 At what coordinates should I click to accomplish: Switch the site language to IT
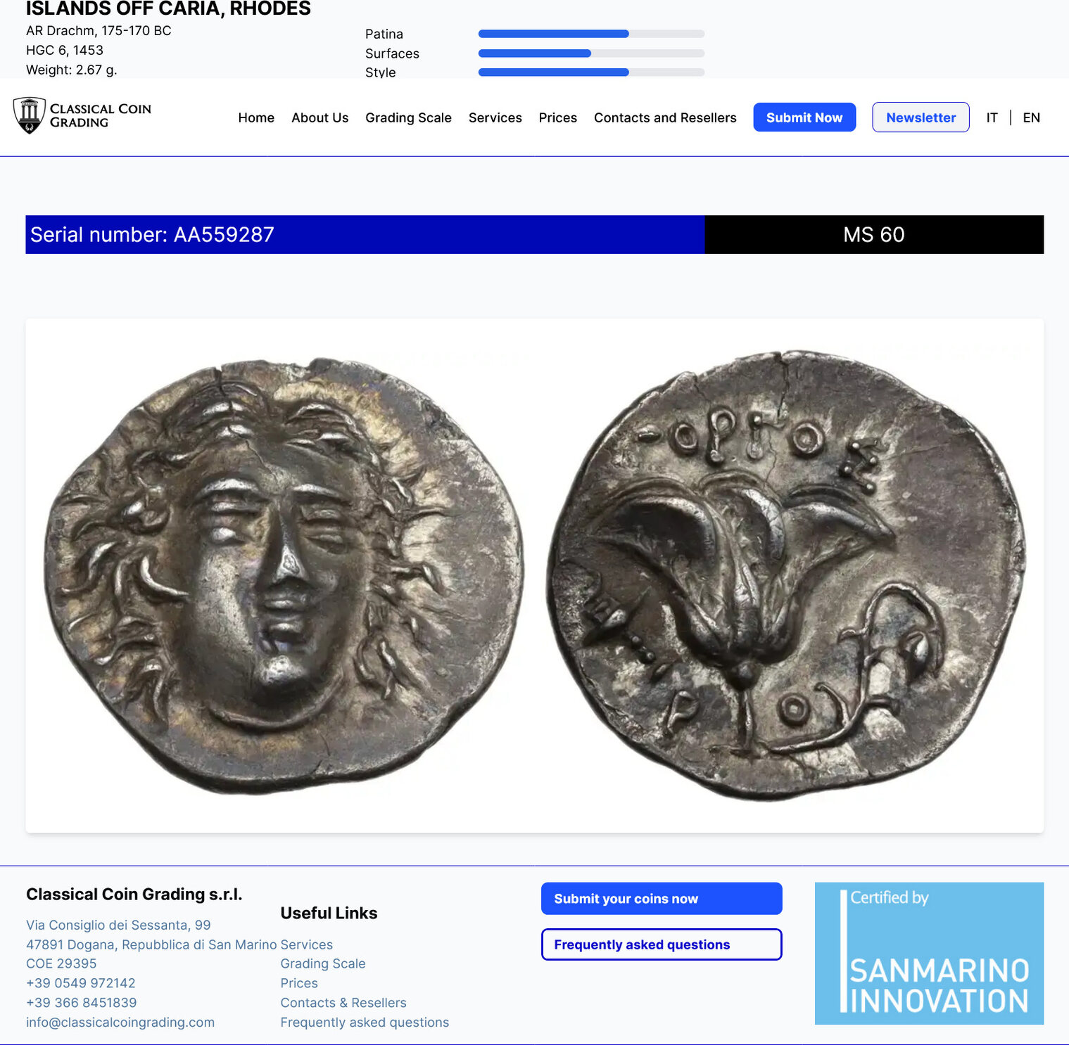coord(992,117)
